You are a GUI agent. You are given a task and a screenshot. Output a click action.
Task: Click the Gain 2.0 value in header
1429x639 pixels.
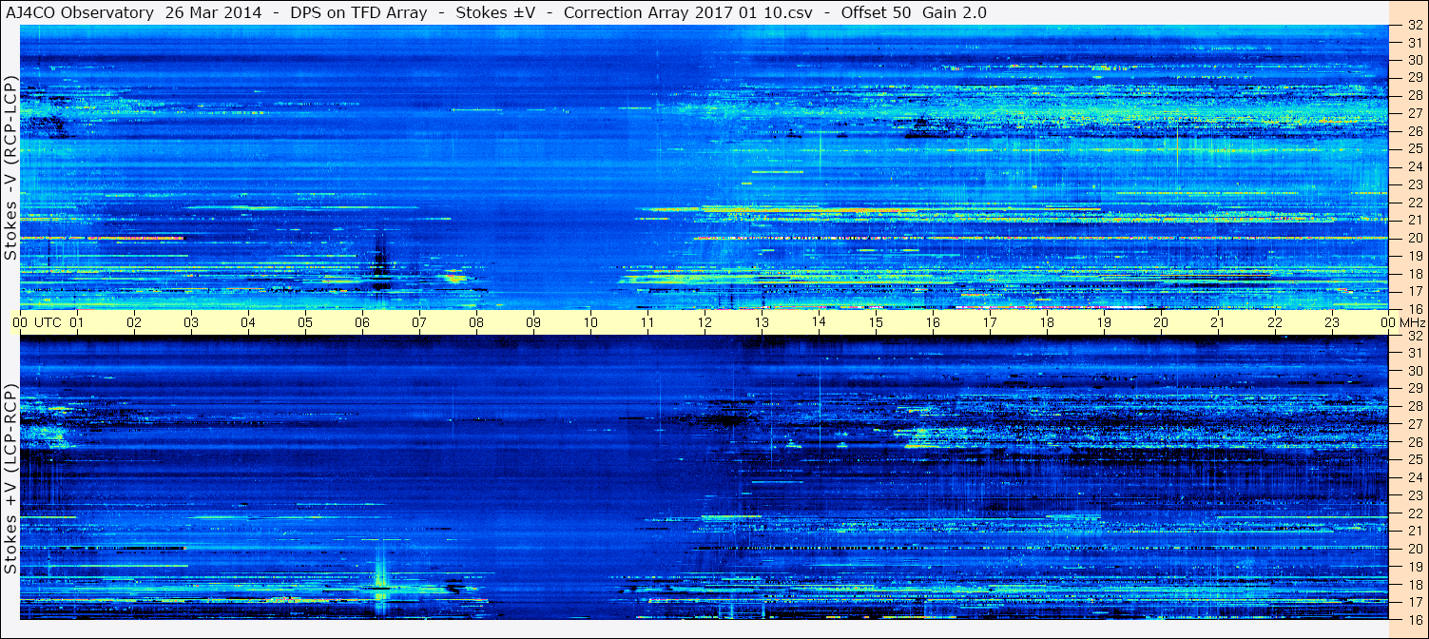click(x=955, y=12)
